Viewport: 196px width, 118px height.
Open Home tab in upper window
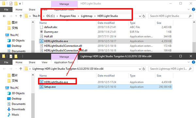(19, 9)
